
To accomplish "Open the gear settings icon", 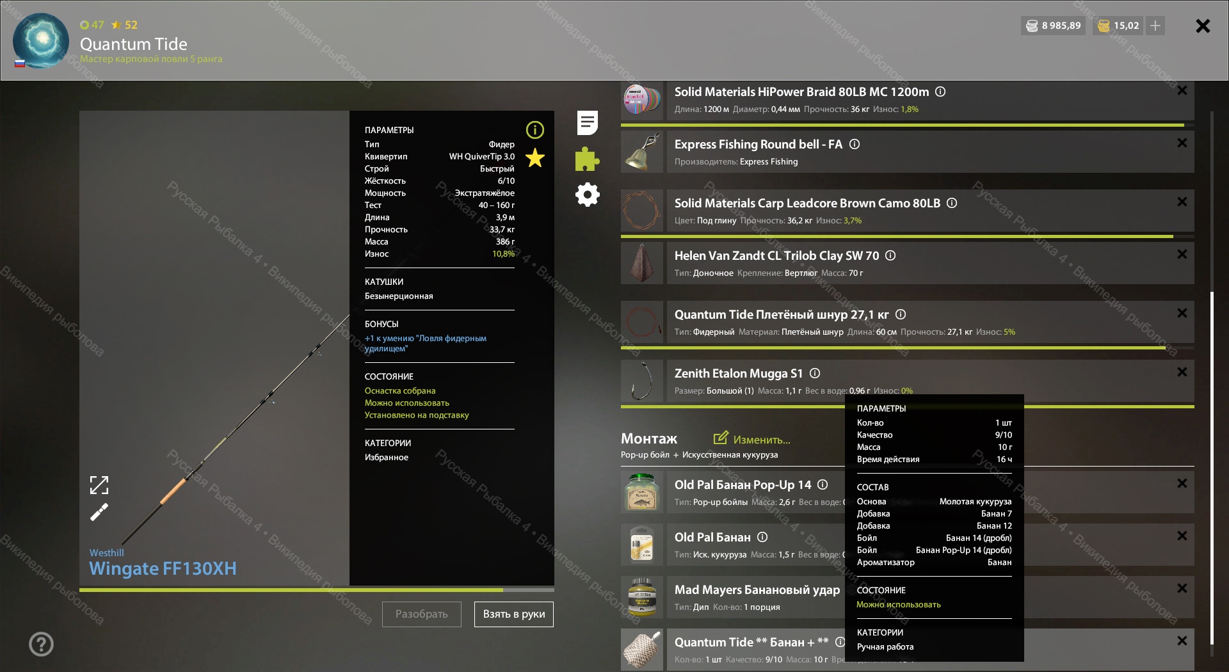I will pos(587,195).
